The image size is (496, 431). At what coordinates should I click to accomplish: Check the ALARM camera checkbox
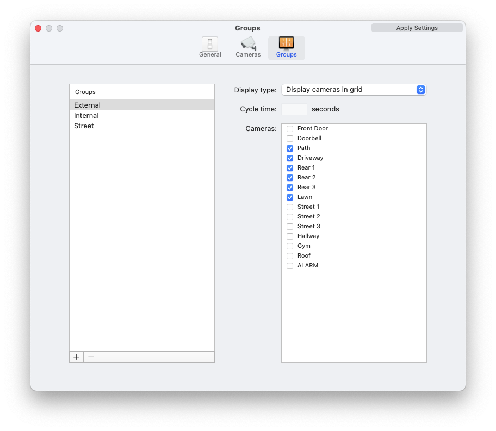pos(289,265)
